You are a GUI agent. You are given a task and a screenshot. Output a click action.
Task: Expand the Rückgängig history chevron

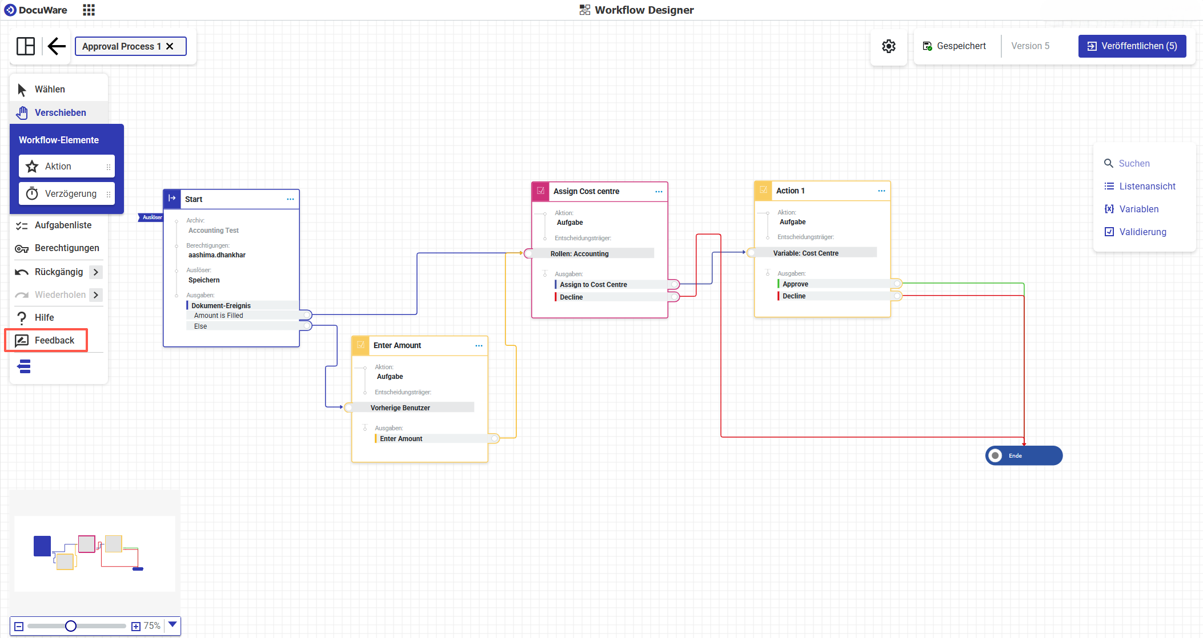[96, 272]
